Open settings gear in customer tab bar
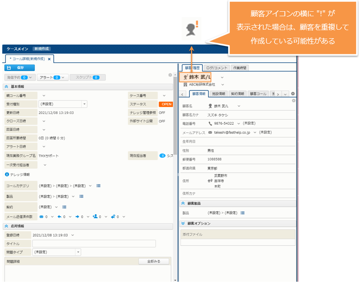 tap(293, 94)
